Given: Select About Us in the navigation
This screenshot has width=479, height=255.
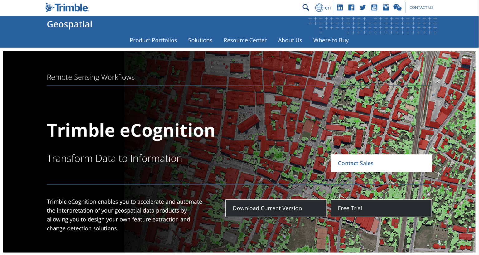Looking at the screenshot, I should [x=290, y=40].
